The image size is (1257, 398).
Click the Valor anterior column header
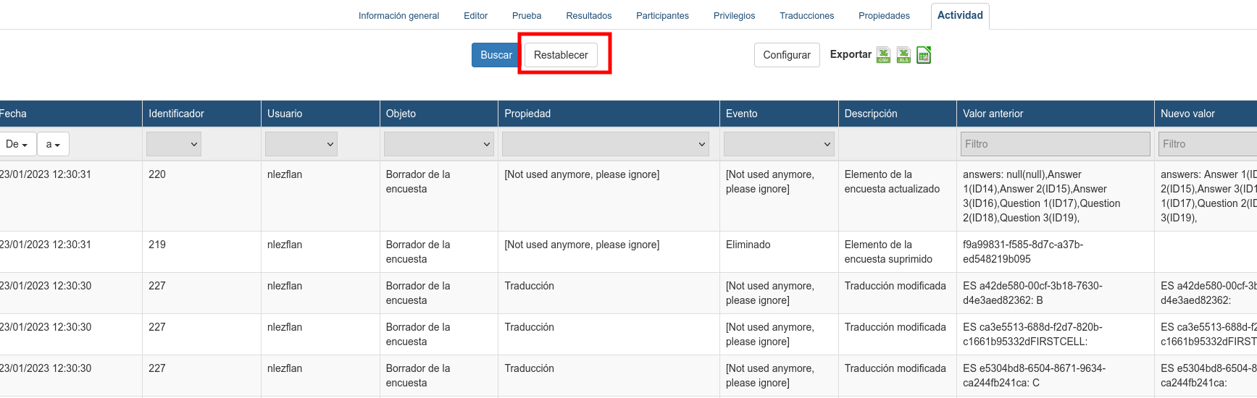[1056, 114]
